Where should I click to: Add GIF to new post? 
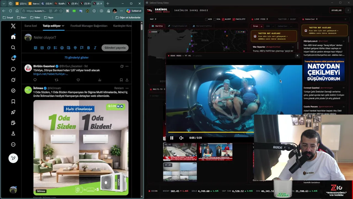click(42, 48)
